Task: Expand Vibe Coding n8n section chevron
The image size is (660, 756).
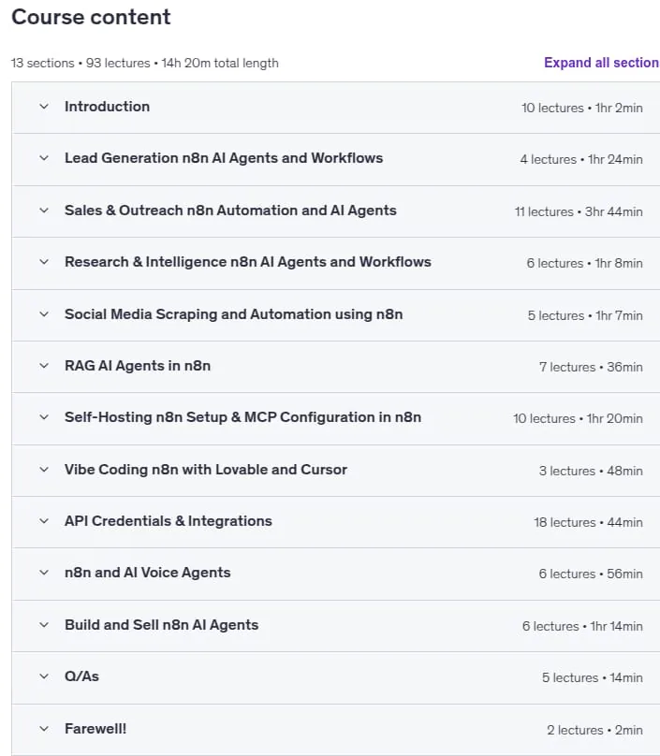Action: point(44,470)
